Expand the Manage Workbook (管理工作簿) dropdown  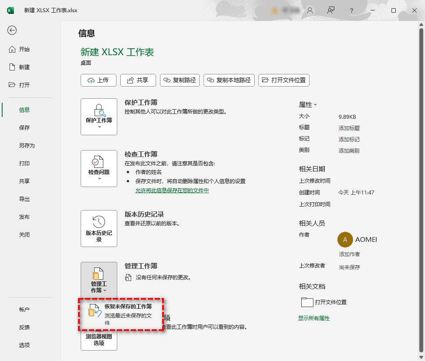pos(99,280)
